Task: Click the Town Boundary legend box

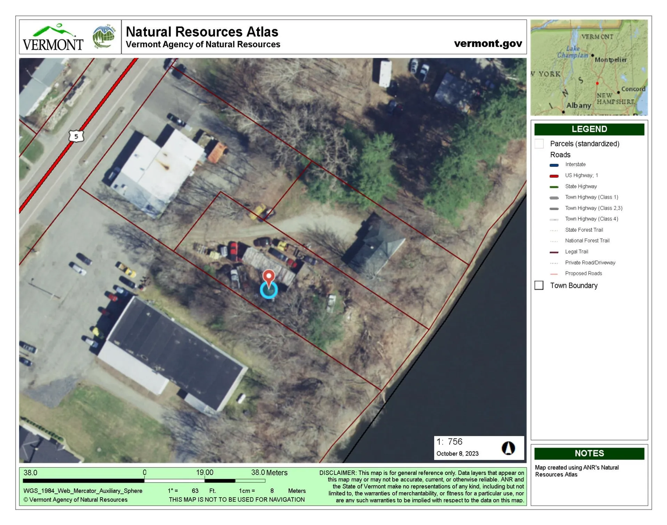Action: tap(538, 285)
